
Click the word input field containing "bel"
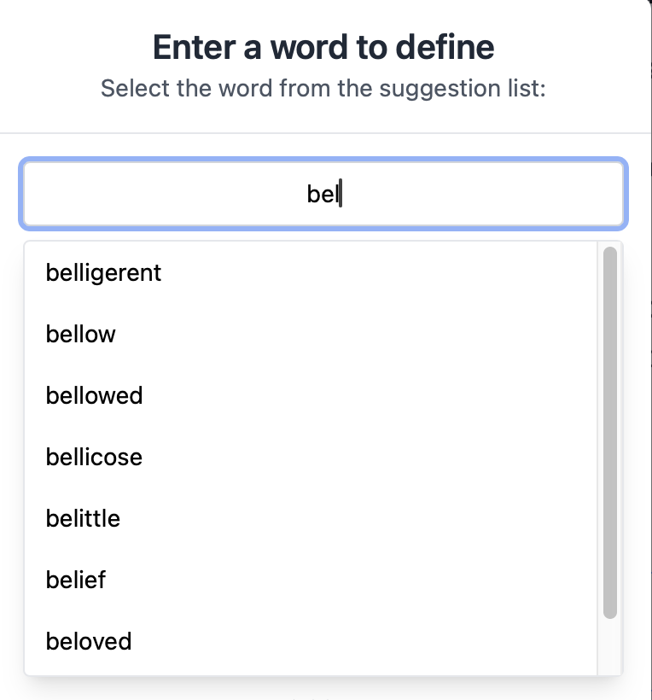[x=323, y=195]
